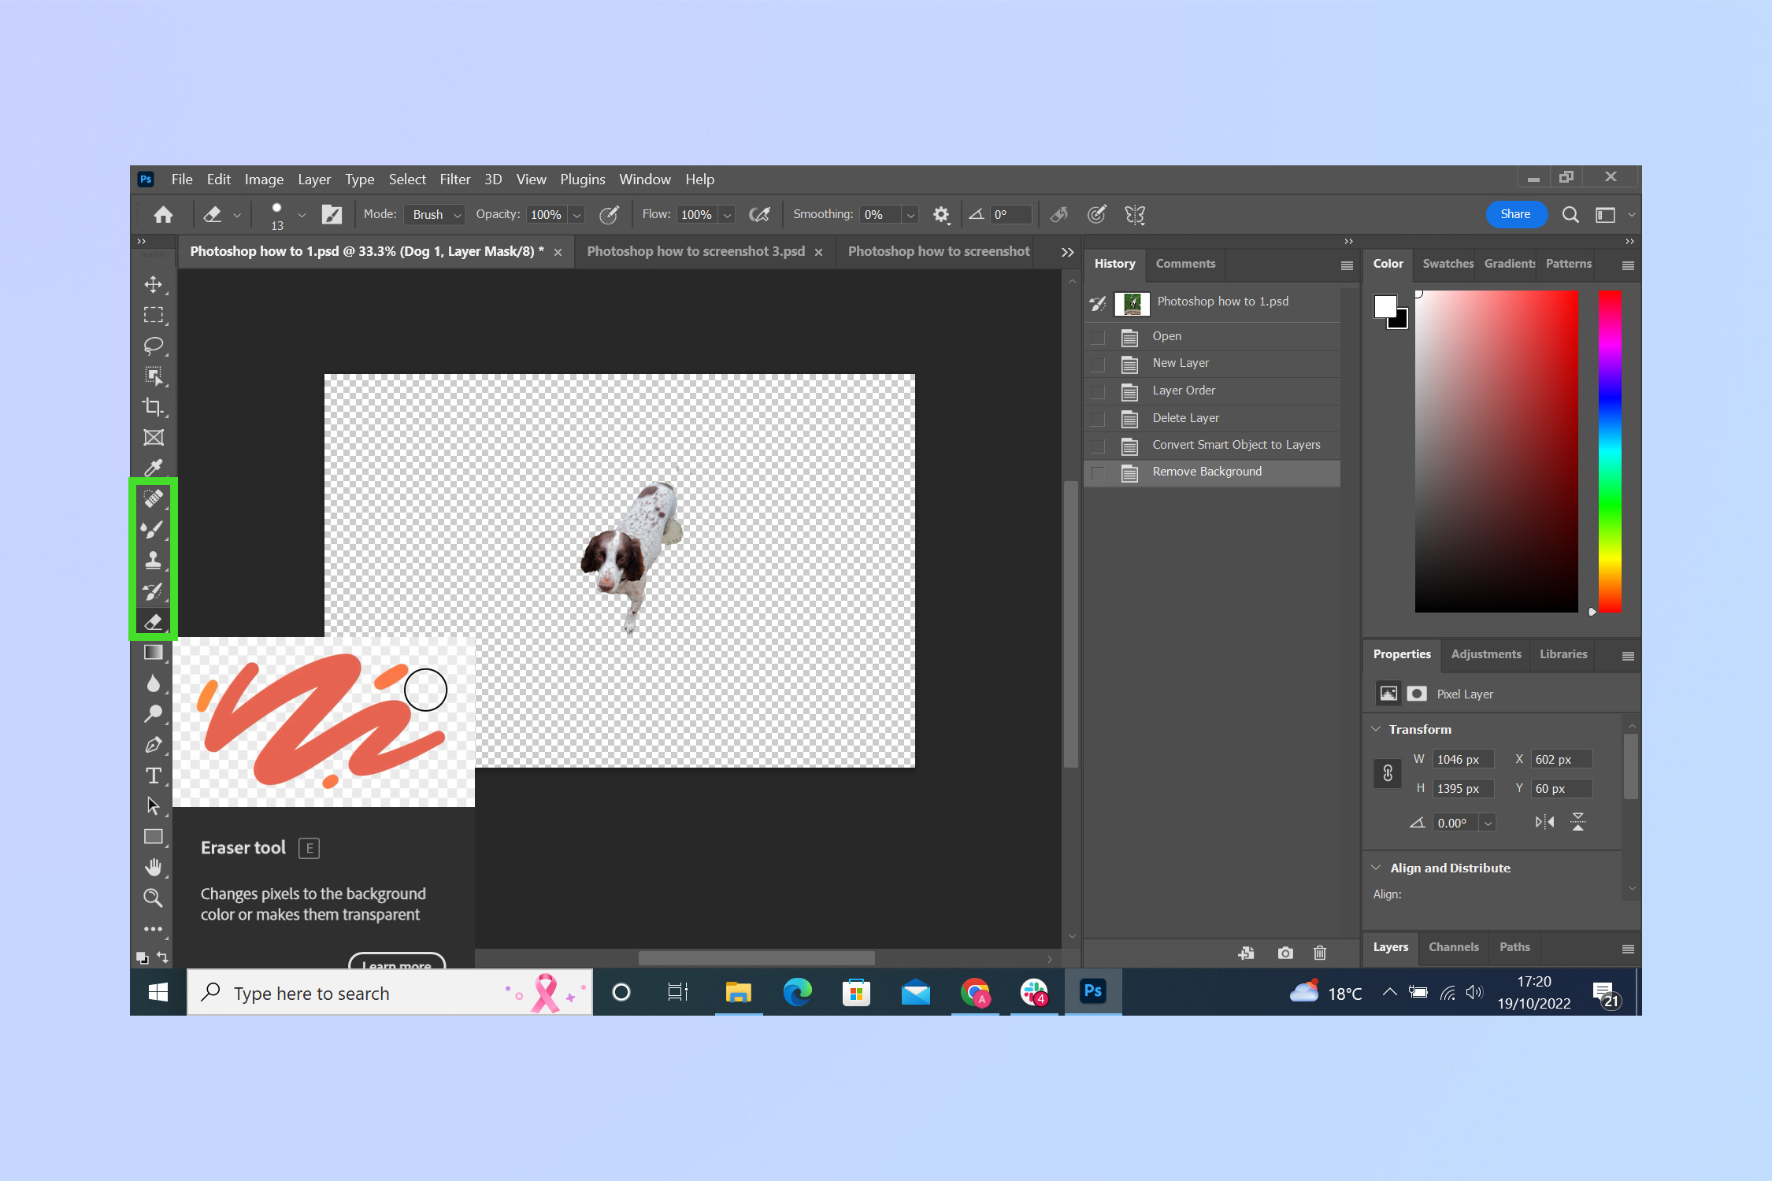Select the Clone Stamp tool
This screenshot has height=1181, width=1772.
pyautogui.click(x=153, y=560)
